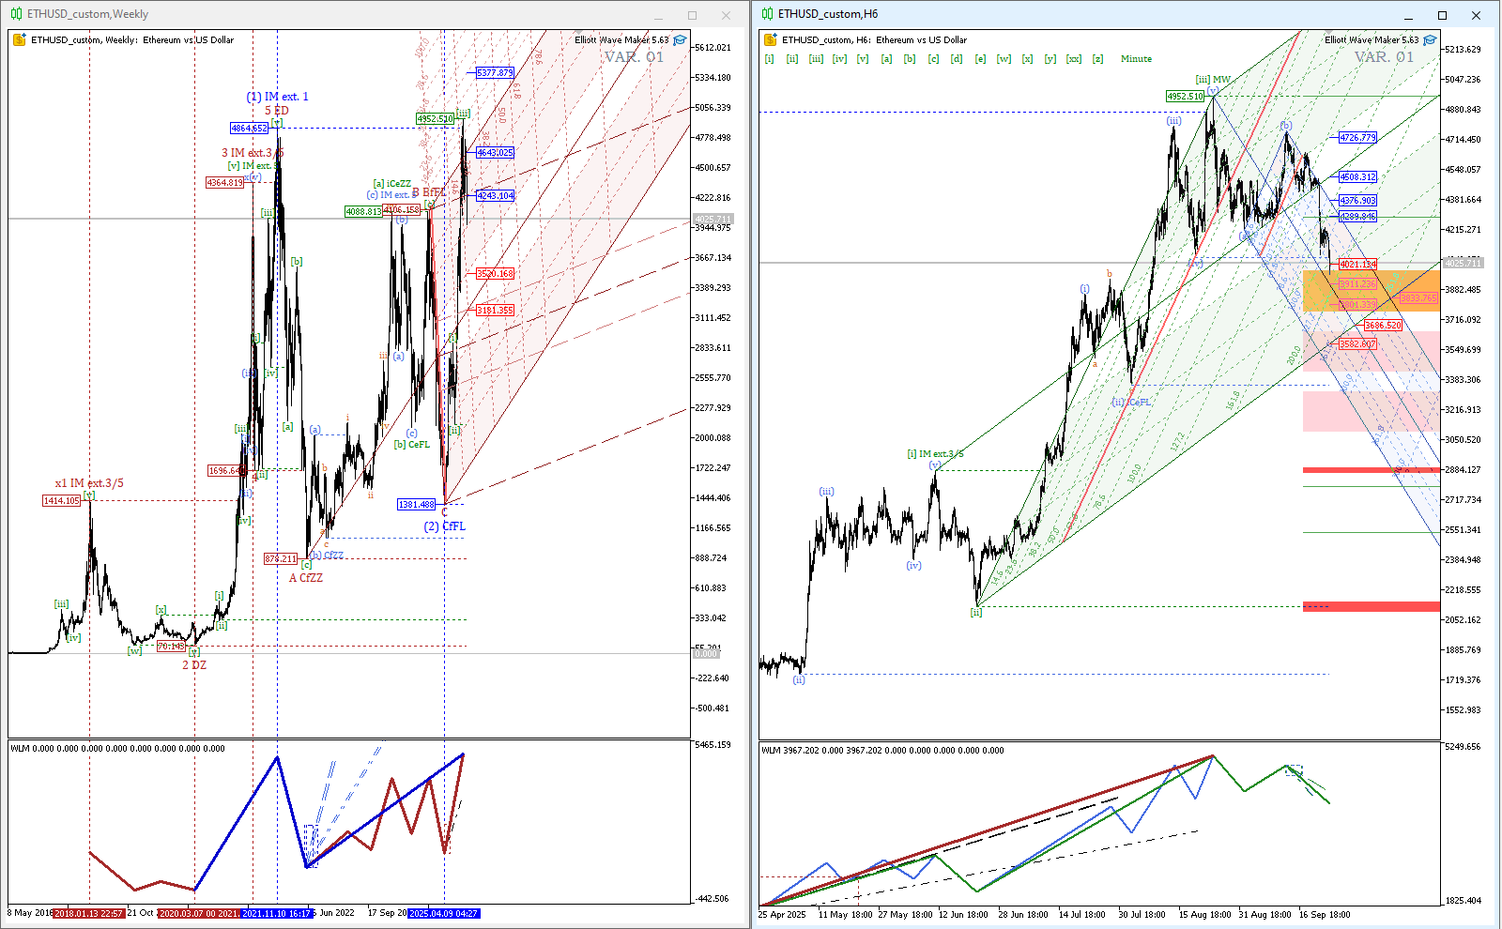Click the candlestick icon in H6 title bar
This screenshot has height=929, width=1502.
(x=767, y=14)
